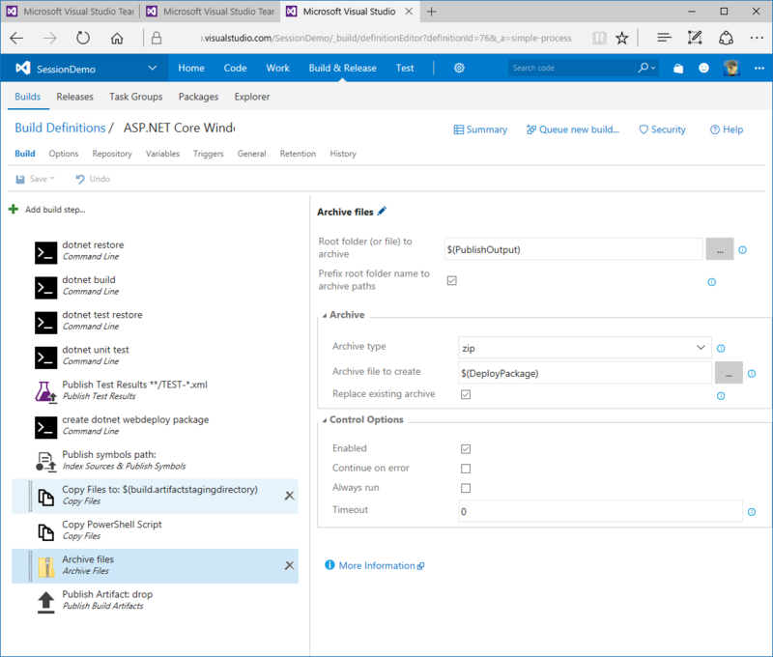Viewport: 773px width, 657px height.
Task: Open the browser more actions menu
Action: pos(757,38)
